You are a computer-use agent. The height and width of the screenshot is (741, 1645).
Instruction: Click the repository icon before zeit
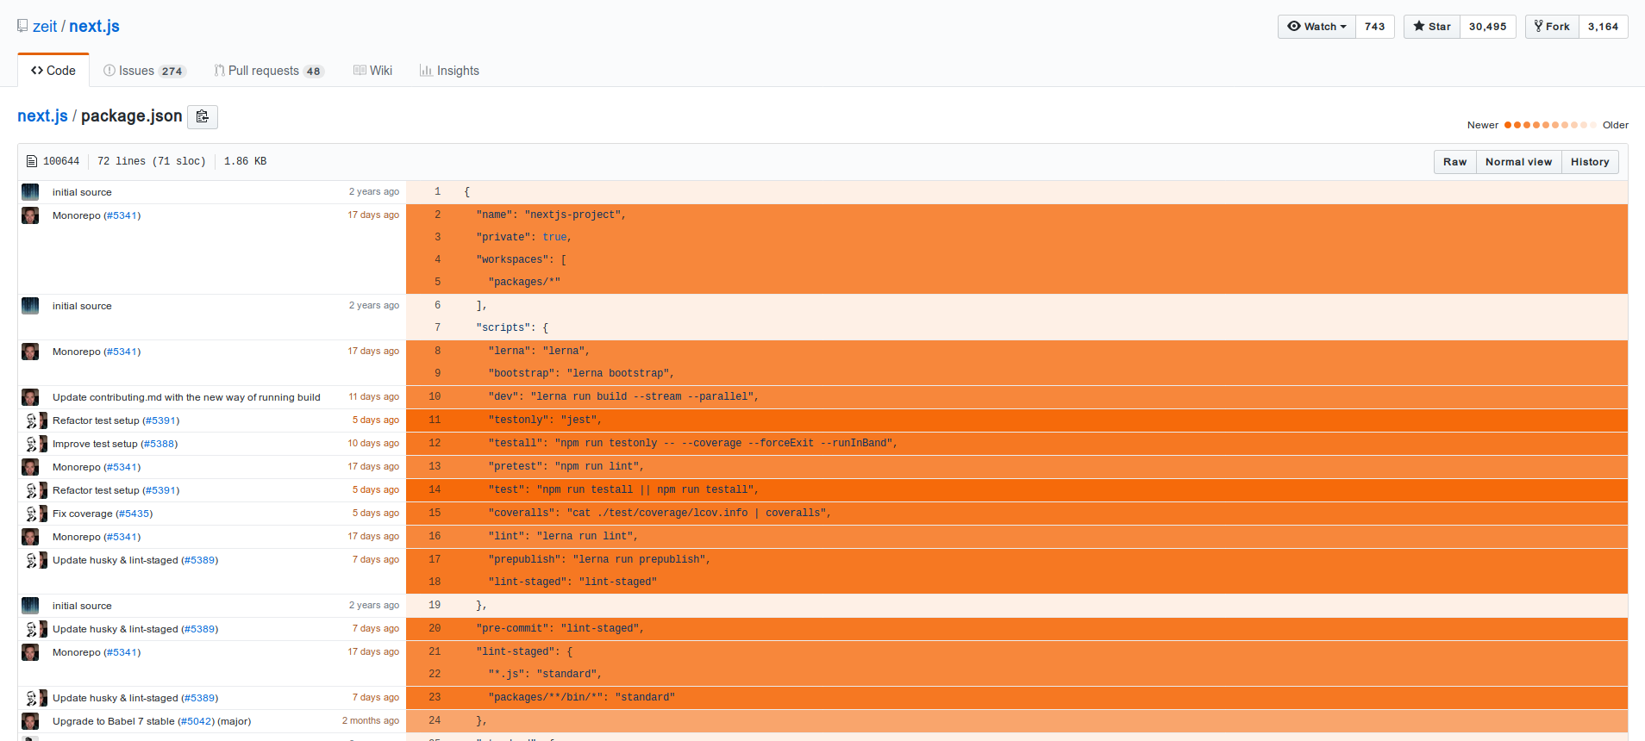point(22,26)
